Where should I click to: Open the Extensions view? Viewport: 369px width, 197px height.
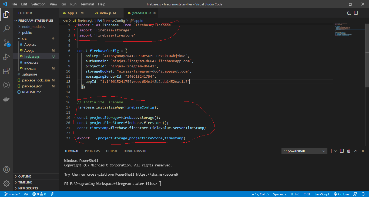click(6, 71)
